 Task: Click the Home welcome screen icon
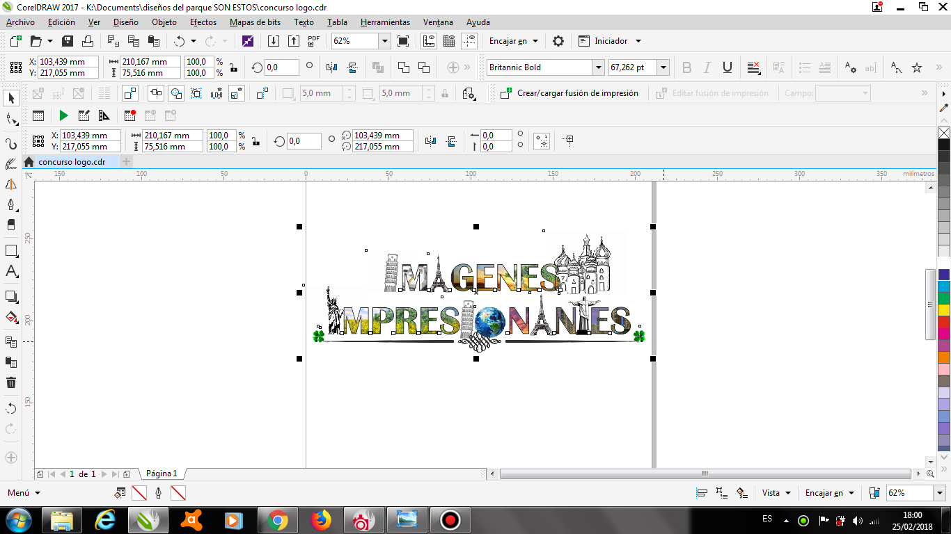coord(29,162)
